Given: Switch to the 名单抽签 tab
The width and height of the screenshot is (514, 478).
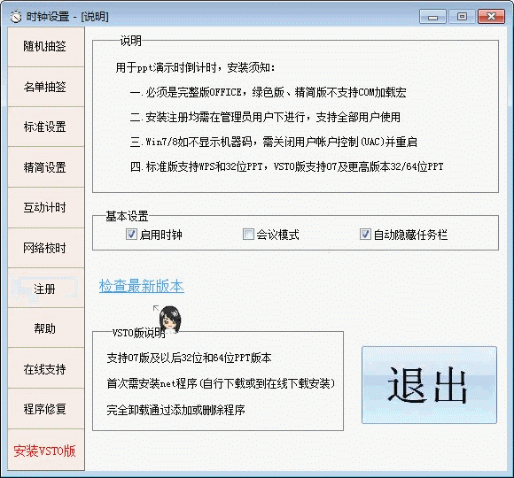Looking at the screenshot, I should coord(46,87).
